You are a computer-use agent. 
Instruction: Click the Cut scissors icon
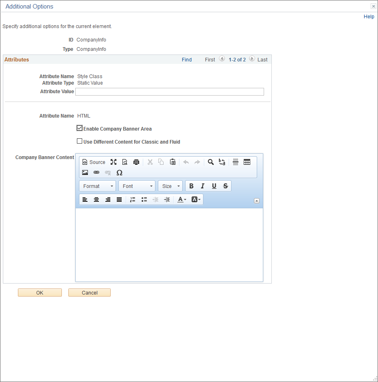150,162
